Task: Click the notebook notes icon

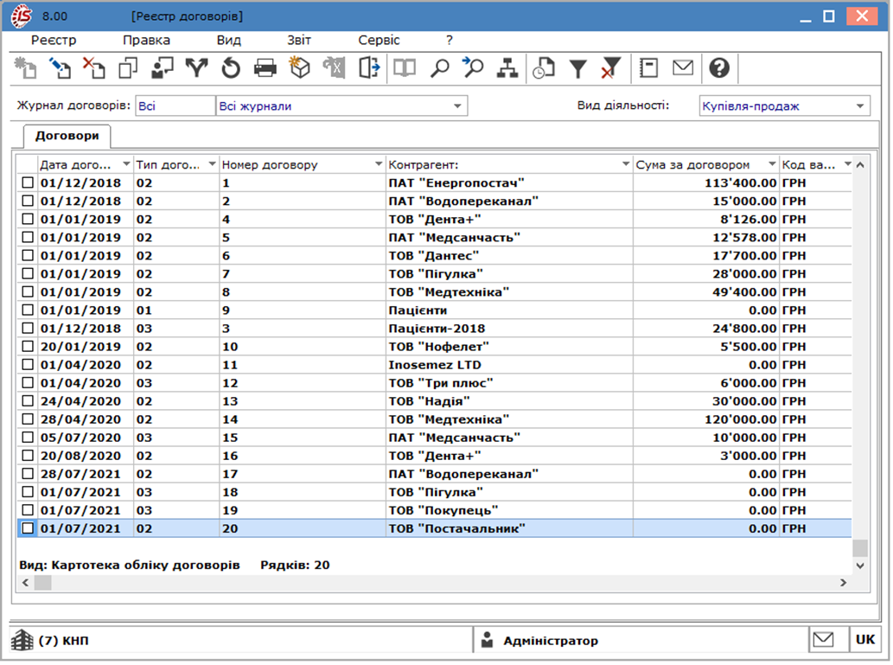Action: 648,68
